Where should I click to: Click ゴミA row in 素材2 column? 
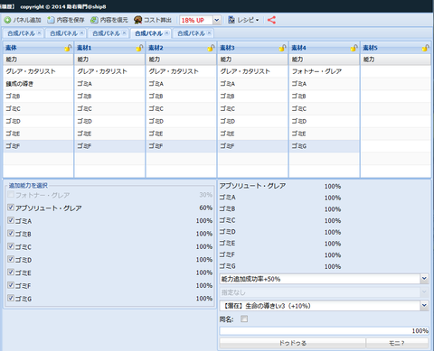pos(181,84)
